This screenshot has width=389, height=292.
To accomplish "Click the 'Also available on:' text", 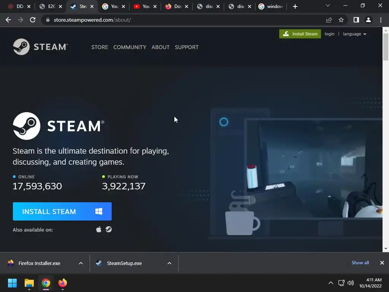I will pos(33,230).
